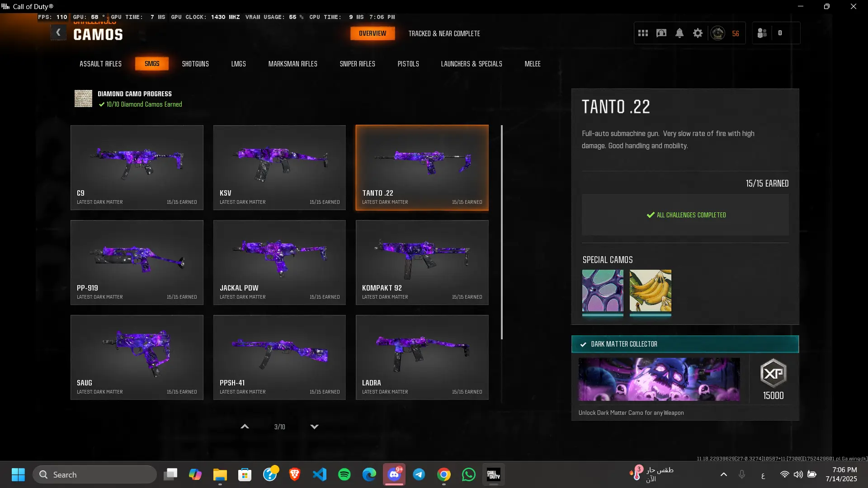
Task: Click the Spotify icon in taskbar
Action: pos(344,474)
